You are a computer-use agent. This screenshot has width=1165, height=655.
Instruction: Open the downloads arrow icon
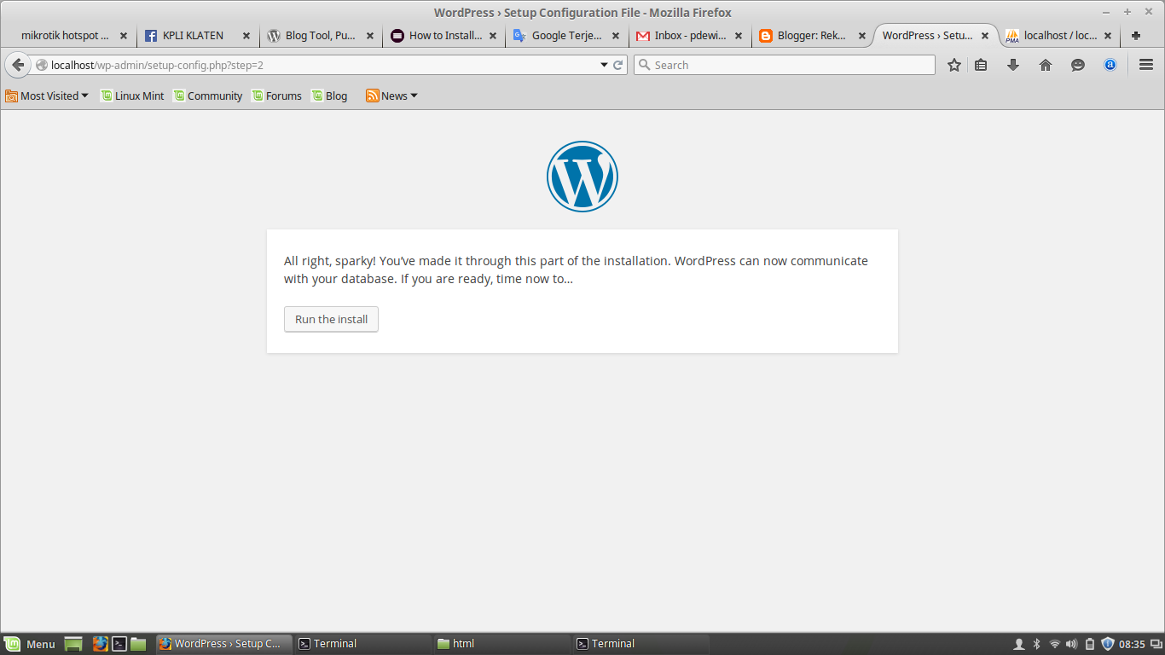point(1013,65)
